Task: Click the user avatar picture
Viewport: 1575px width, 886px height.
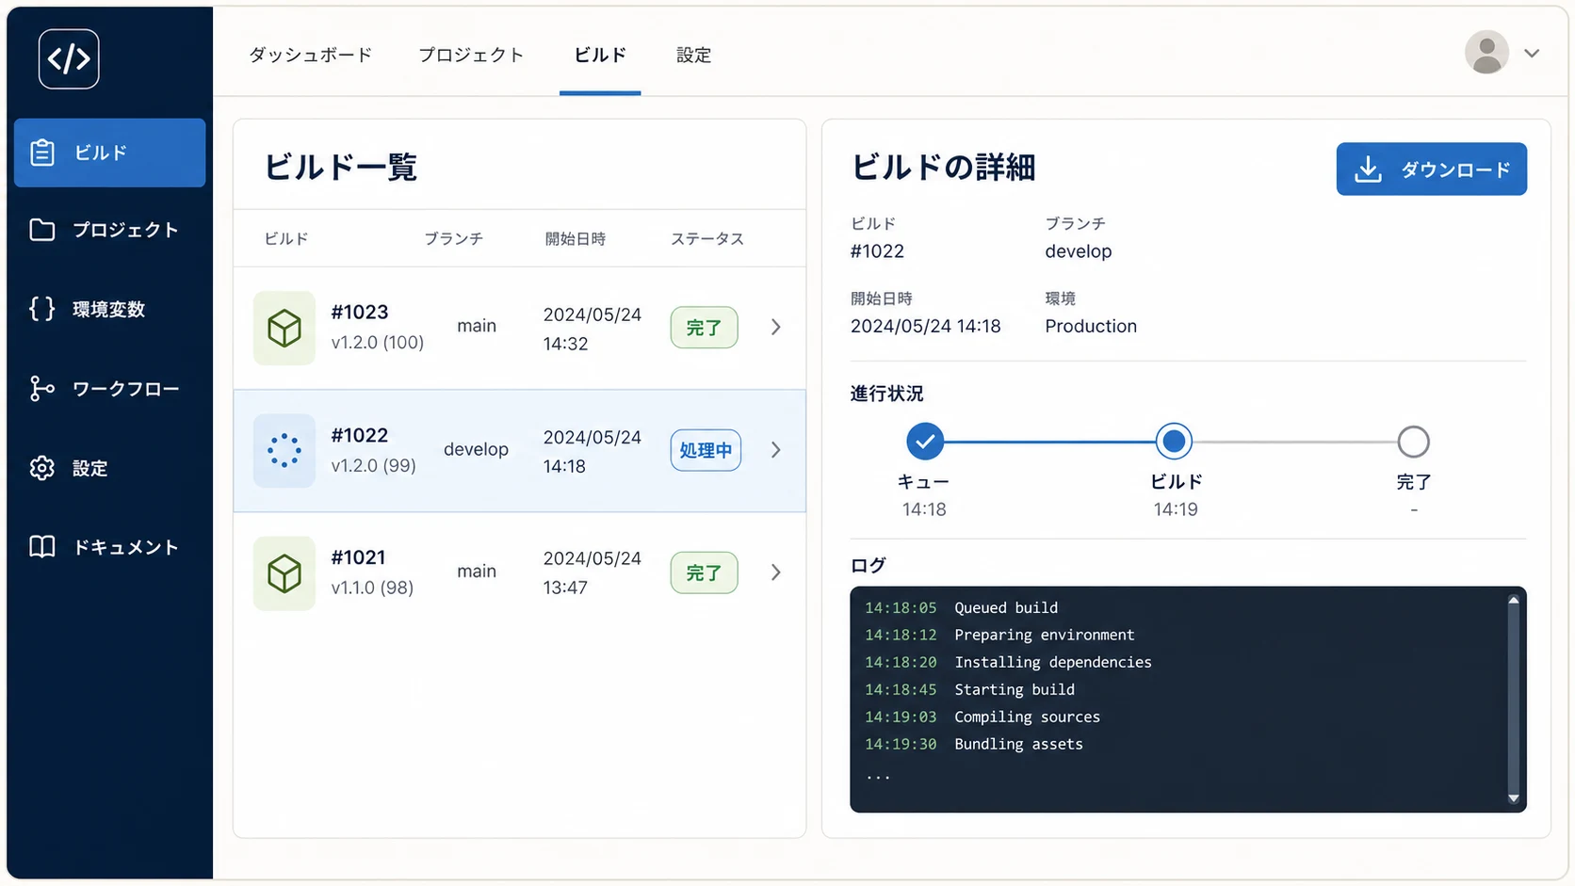Action: tap(1486, 53)
